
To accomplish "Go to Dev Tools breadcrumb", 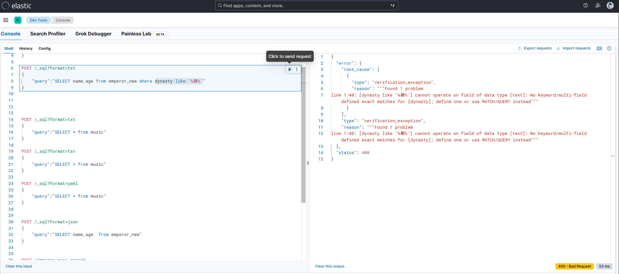I will (38, 20).
